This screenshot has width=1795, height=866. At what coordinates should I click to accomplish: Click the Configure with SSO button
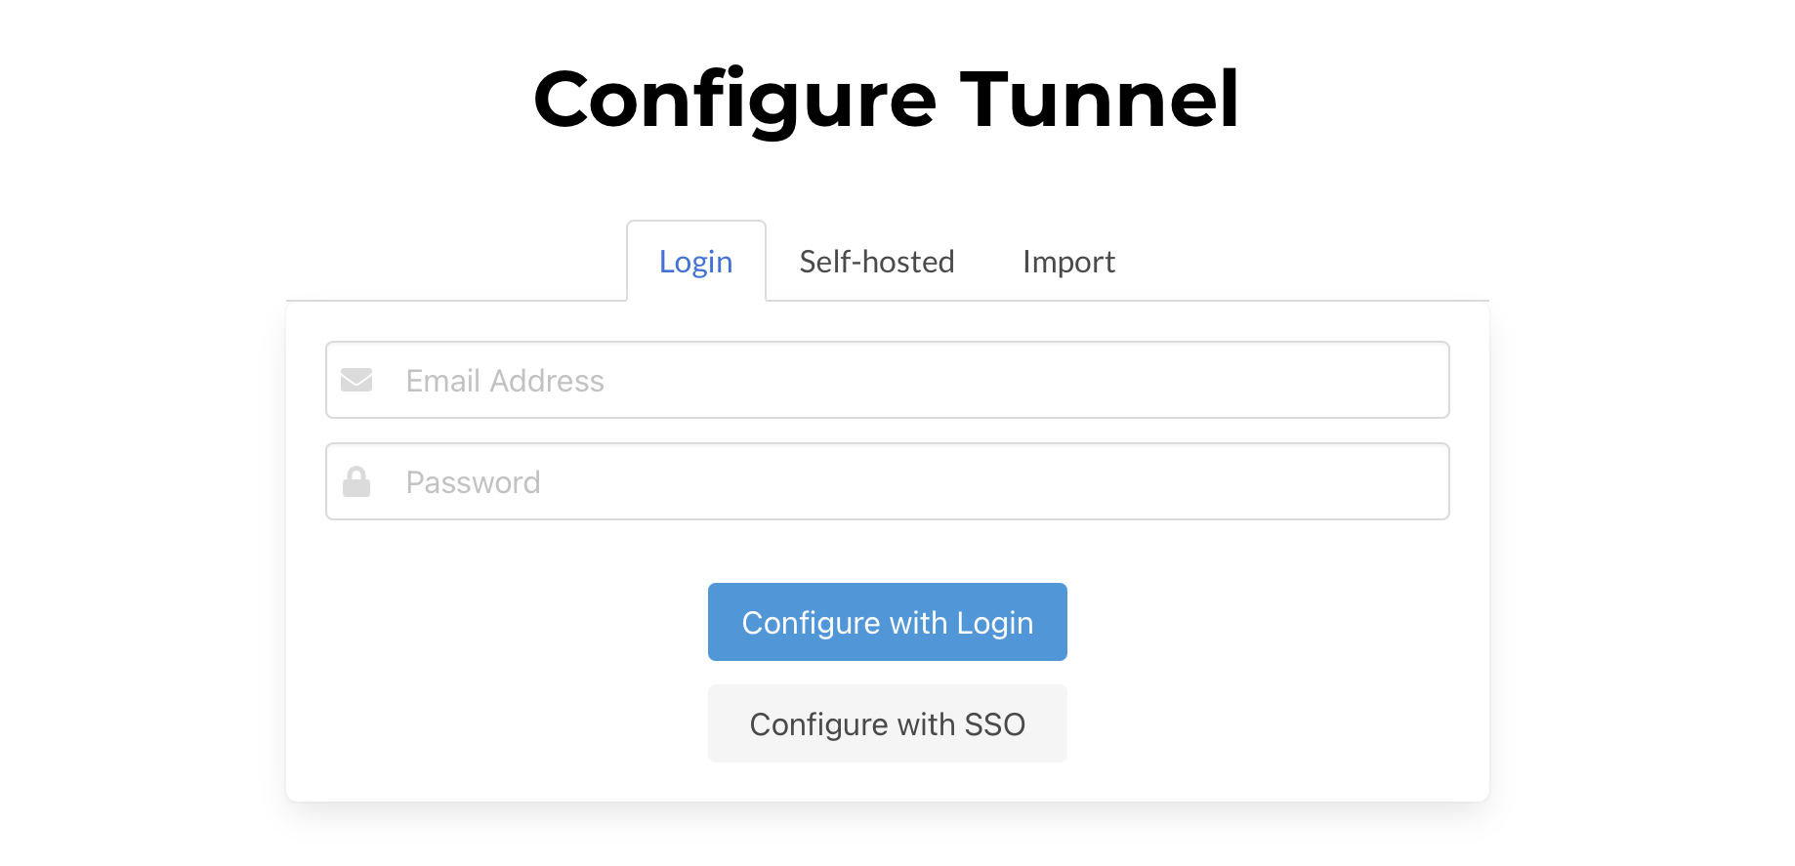pos(887,723)
